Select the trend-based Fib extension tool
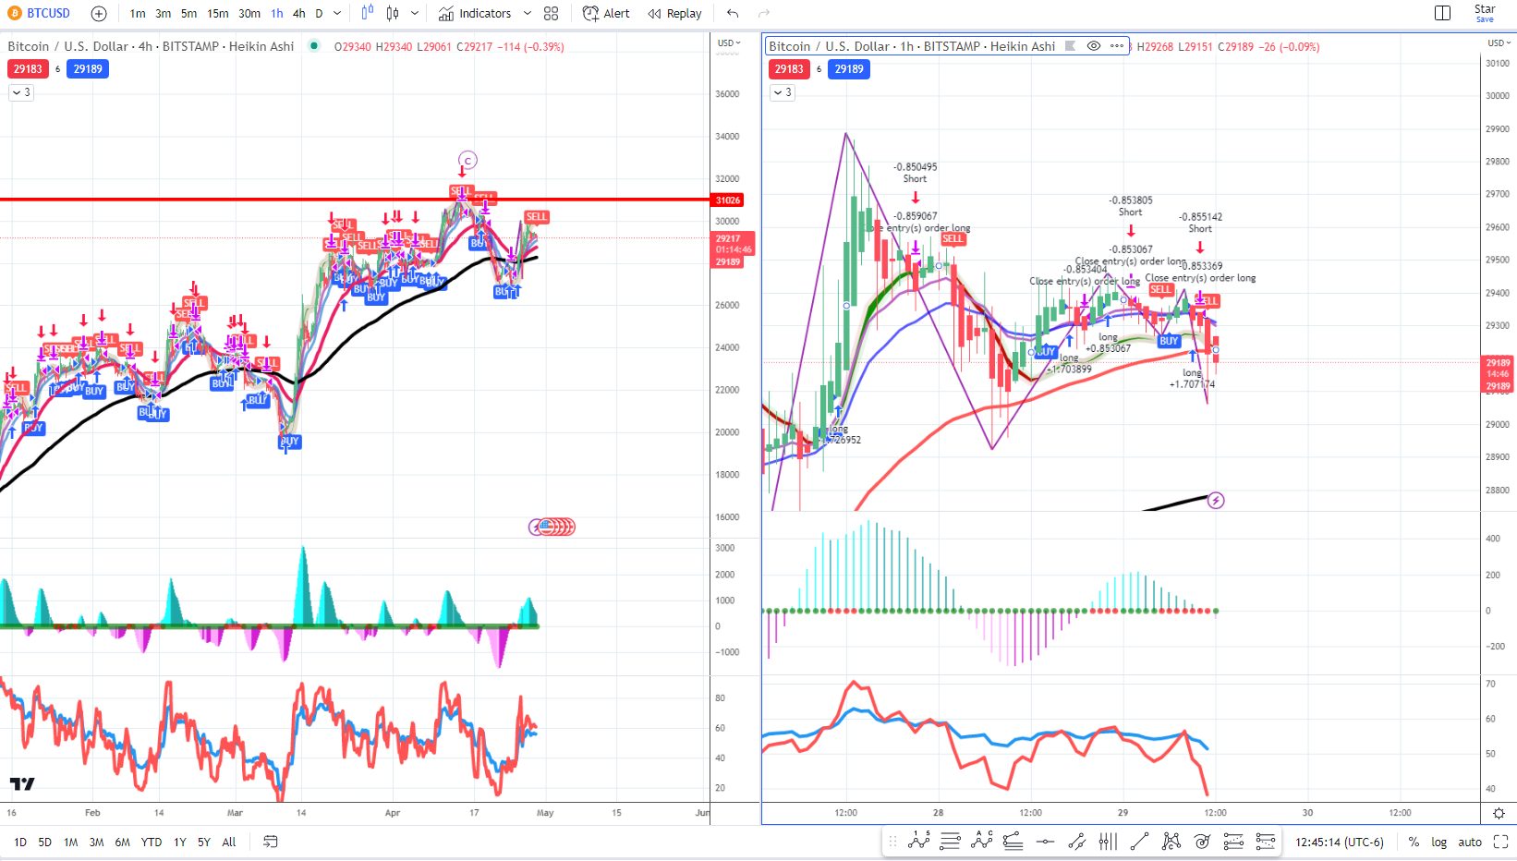1517x861 pixels. tap(1013, 841)
